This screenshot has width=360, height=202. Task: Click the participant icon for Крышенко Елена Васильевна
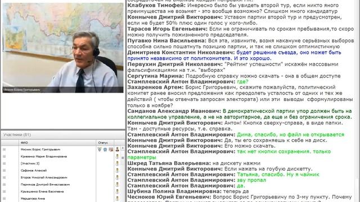coord(118,191)
